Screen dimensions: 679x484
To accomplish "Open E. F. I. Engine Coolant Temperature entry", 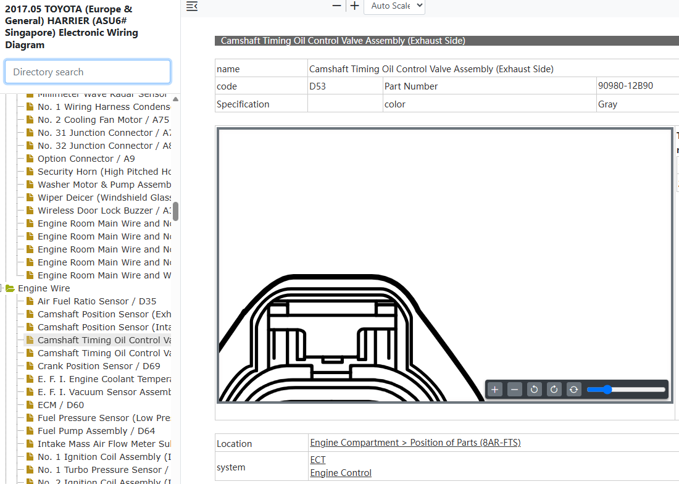I will pyautogui.click(x=104, y=379).
